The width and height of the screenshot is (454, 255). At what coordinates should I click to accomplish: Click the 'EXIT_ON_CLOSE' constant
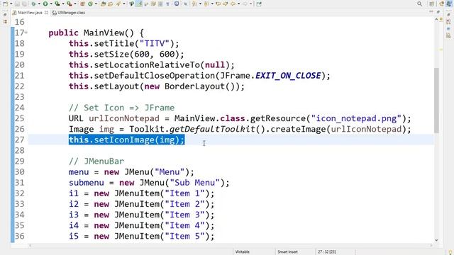coord(288,76)
